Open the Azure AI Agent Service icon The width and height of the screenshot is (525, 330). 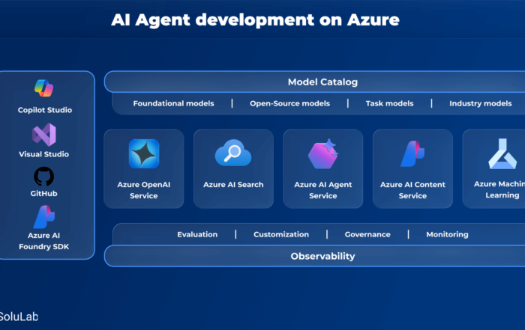click(x=323, y=154)
